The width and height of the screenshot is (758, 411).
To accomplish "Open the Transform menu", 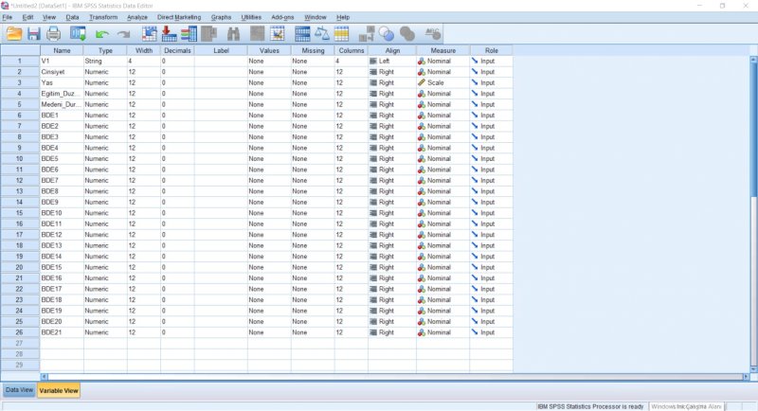I will tap(103, 17).
